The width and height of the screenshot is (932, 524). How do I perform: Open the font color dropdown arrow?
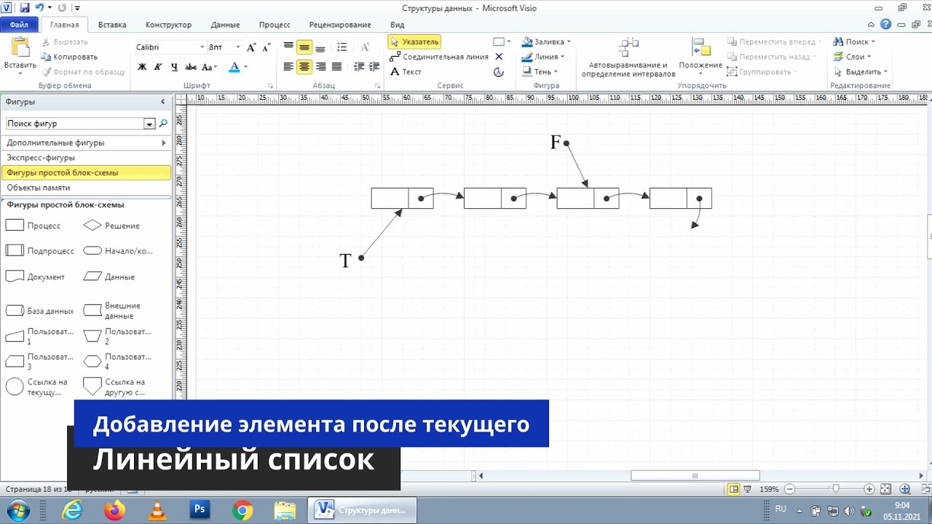tap(245, 67)
